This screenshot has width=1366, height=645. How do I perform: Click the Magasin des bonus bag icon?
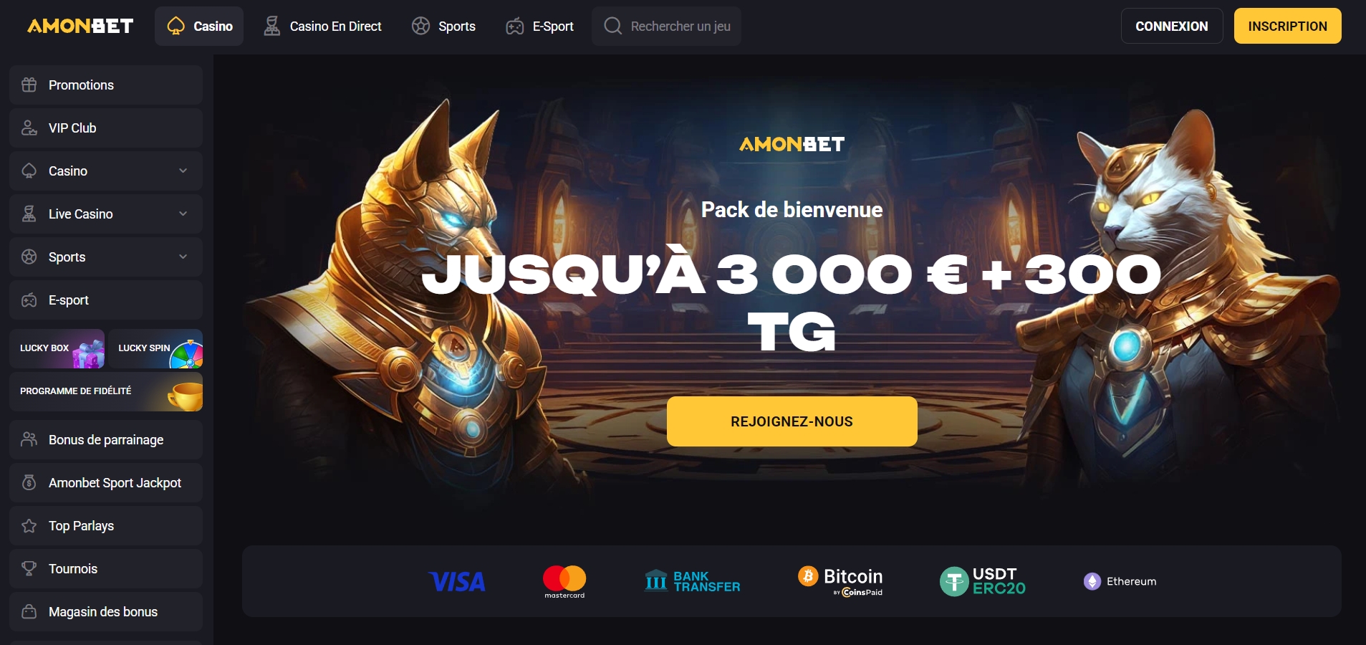pos(29,611)
